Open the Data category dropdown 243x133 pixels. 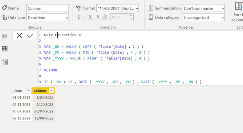(x=203, y=17)
